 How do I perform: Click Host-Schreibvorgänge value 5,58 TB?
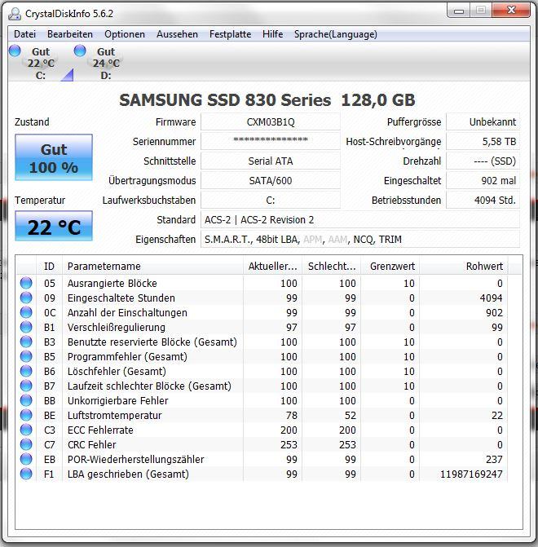click(483, 142)
